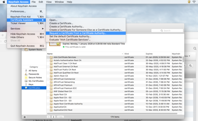198x121 pixels.
Task: Click the Wi-Fi status icon
Action: [194, 2]
